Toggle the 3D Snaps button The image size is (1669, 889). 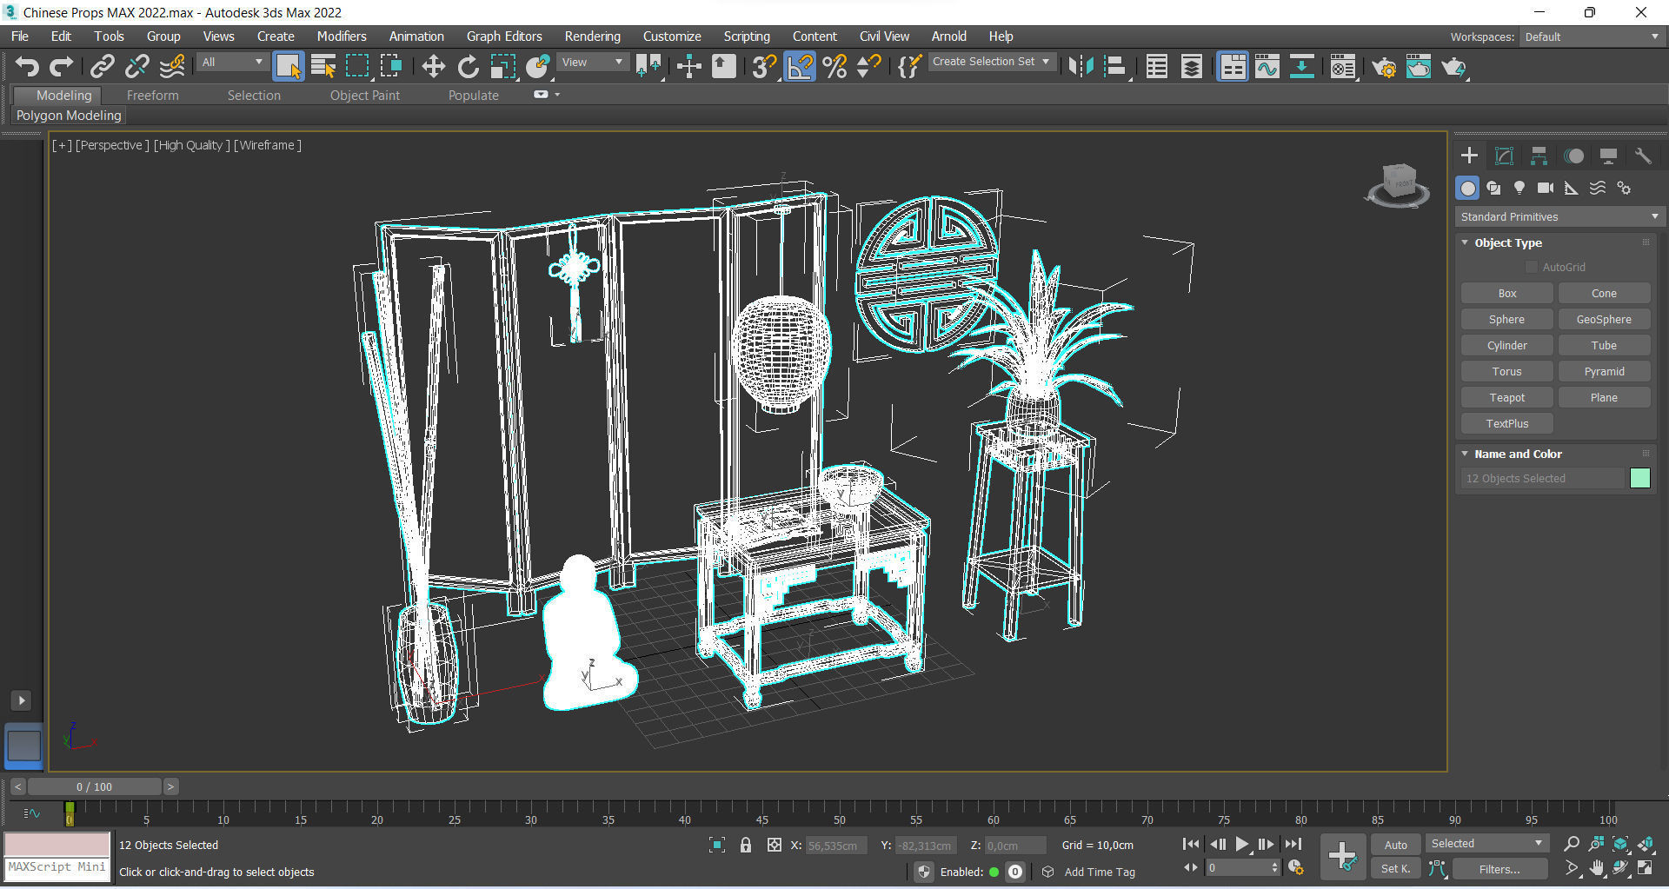pyautogui.click(x=764, y=66)
